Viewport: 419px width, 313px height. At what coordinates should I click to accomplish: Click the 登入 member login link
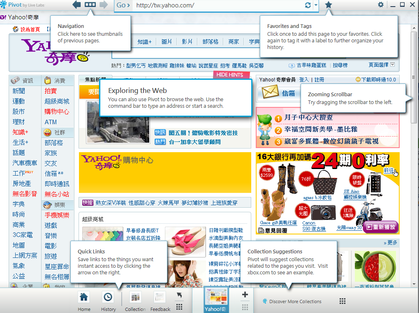(304, 80)
